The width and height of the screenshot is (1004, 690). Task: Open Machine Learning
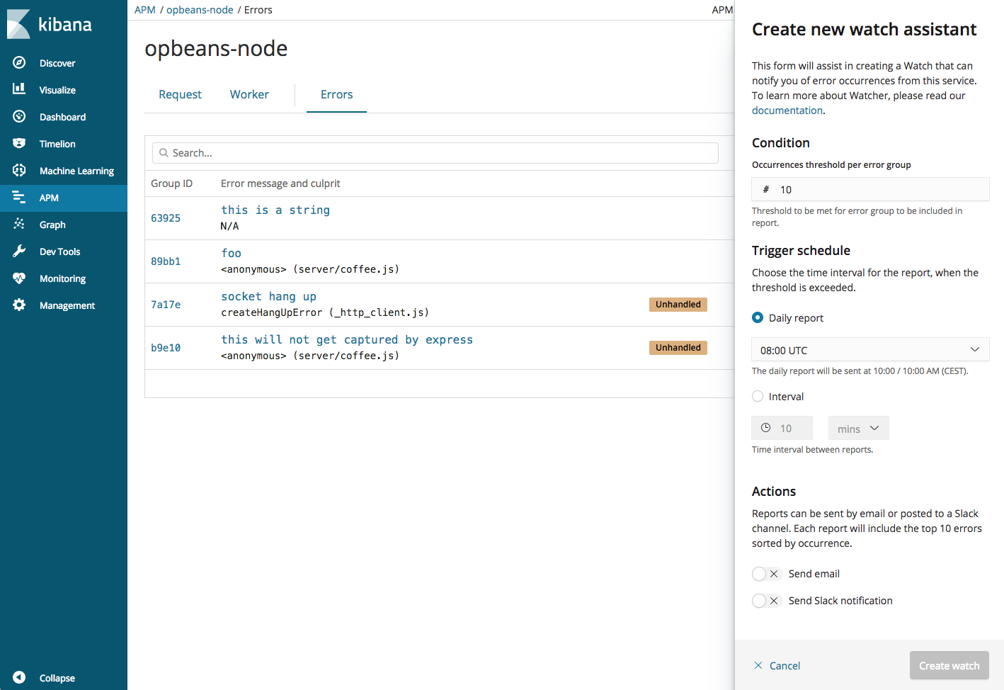(75, 170)
